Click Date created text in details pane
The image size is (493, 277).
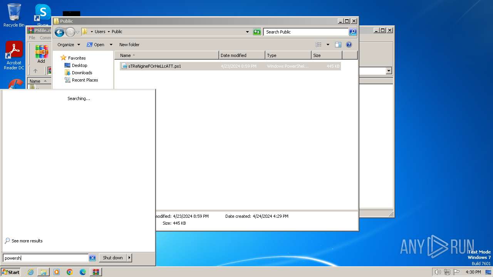pos(257,216)
